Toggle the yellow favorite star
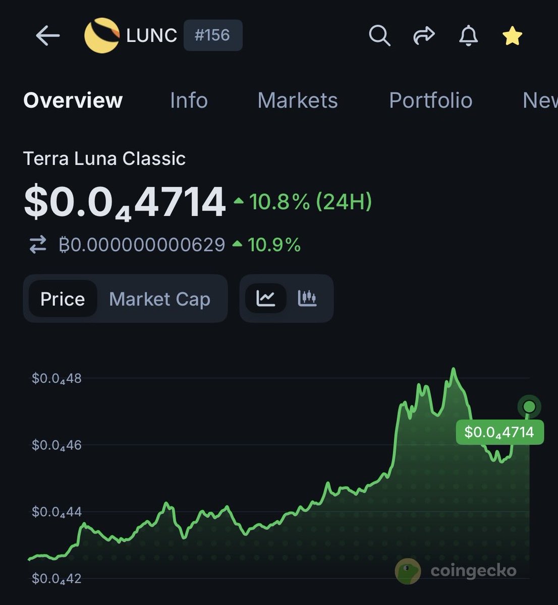The height and width of the screenshot is (605, 558). tap(512, 36)
